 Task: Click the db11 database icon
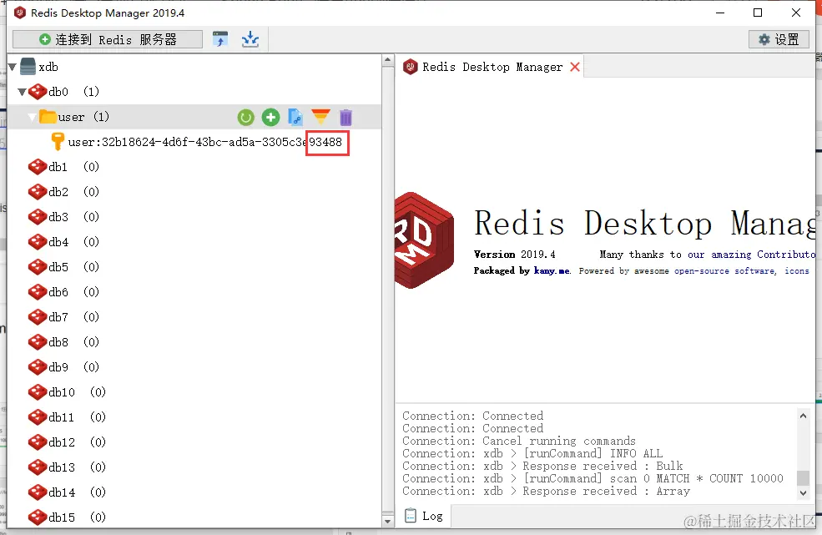(38, 417)
